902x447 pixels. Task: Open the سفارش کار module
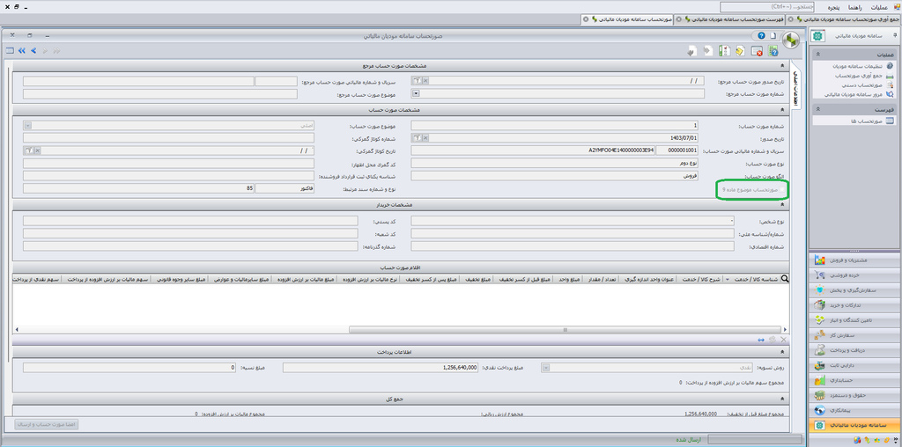[854, 335]
